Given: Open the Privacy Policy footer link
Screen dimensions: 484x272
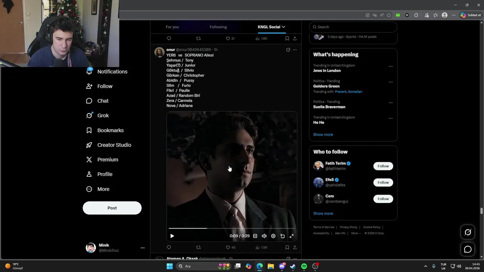Looking at the screenshot, I should click(349, 227).
